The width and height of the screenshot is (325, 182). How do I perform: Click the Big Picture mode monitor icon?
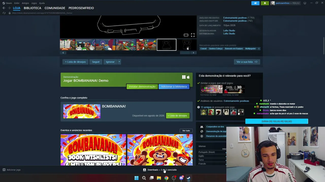point(305,3)
